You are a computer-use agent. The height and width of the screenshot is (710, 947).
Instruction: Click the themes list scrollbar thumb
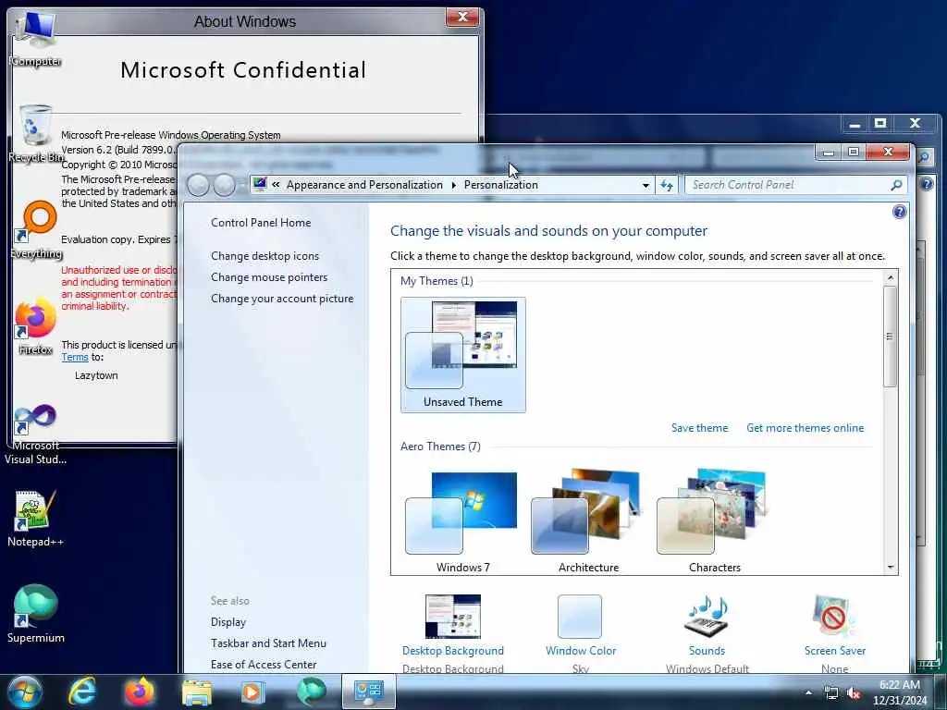click(x=891, y=337)
